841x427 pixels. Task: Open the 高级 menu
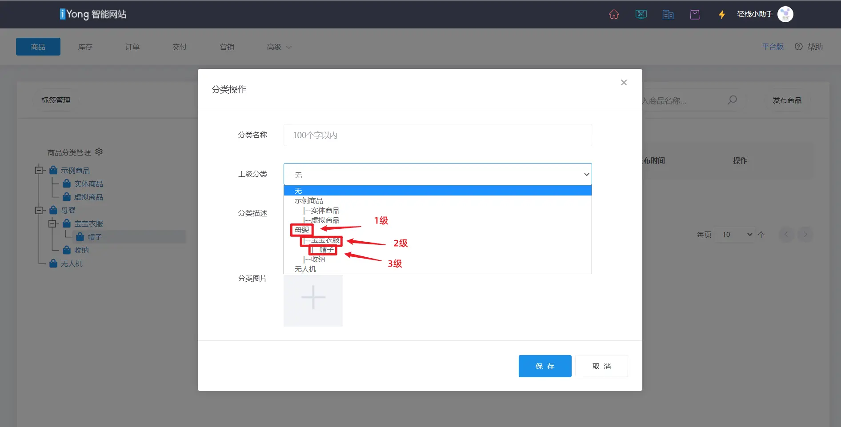point(279,47)
